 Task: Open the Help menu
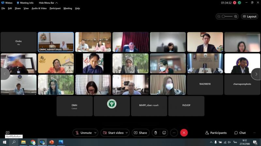pyautogui.click(x=77, y=8)
